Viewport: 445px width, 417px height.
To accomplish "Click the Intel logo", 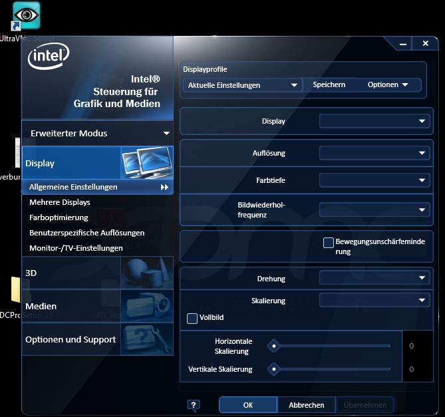I will point(49,56).
